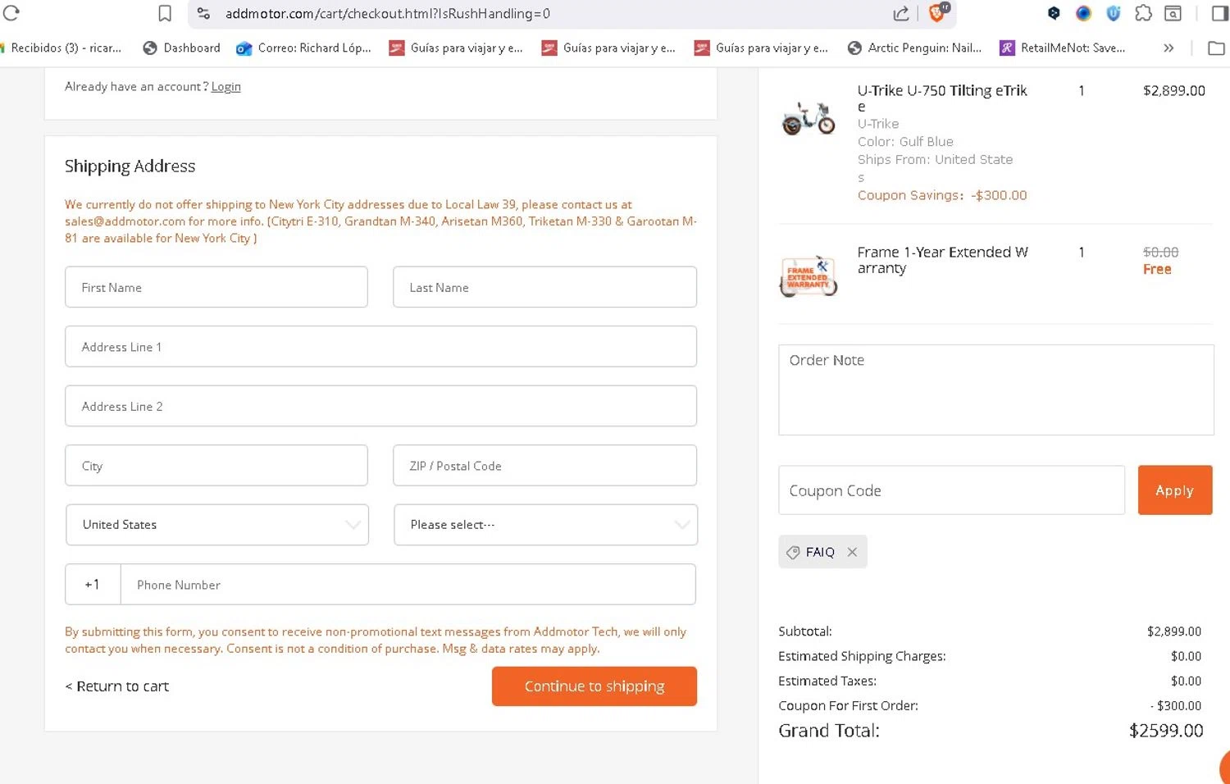
Task: Bookmark this page using the bookmark icon
Action: (165, 13)
